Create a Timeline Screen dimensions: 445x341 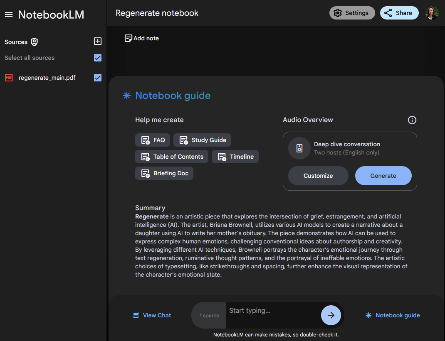click(235, 157)
